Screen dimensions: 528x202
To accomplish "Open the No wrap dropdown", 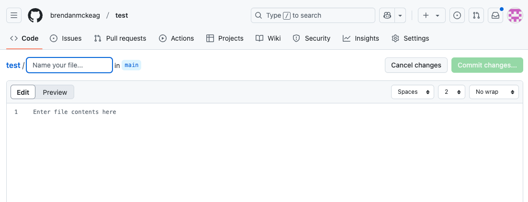I will point(494,92).
